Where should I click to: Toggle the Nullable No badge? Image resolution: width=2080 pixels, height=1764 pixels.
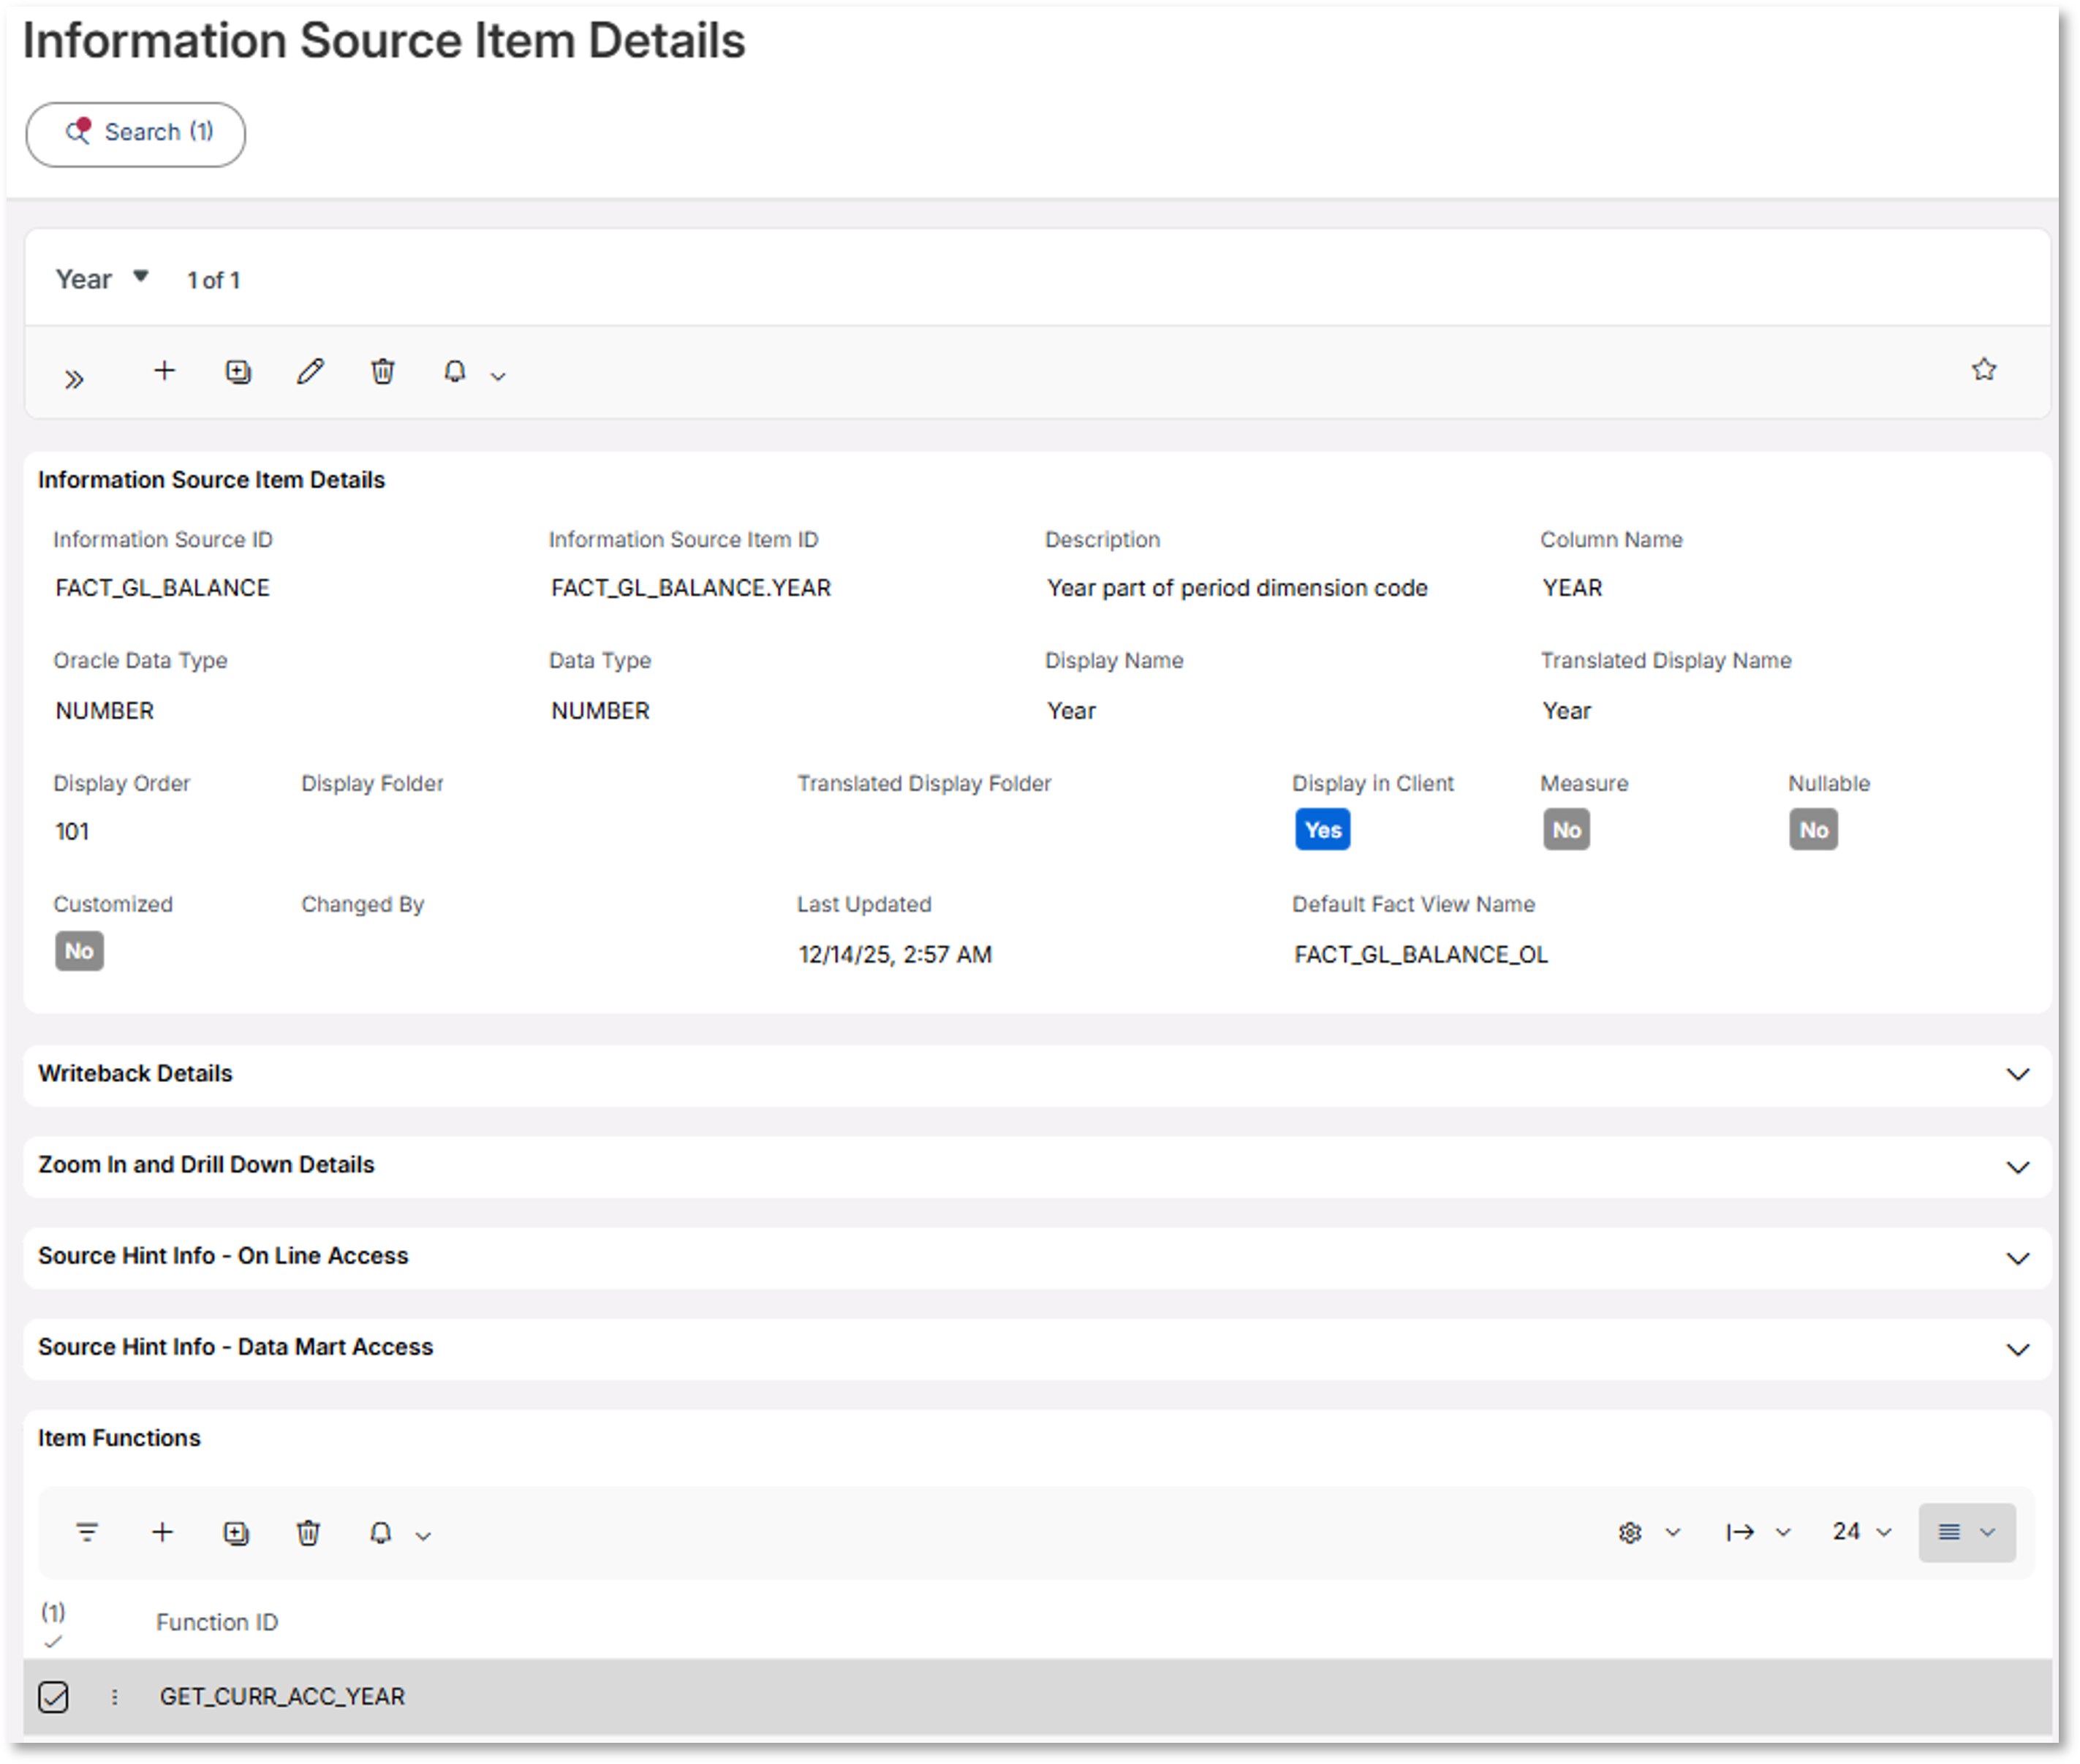pyautogui.click(x=1813, y=829)
